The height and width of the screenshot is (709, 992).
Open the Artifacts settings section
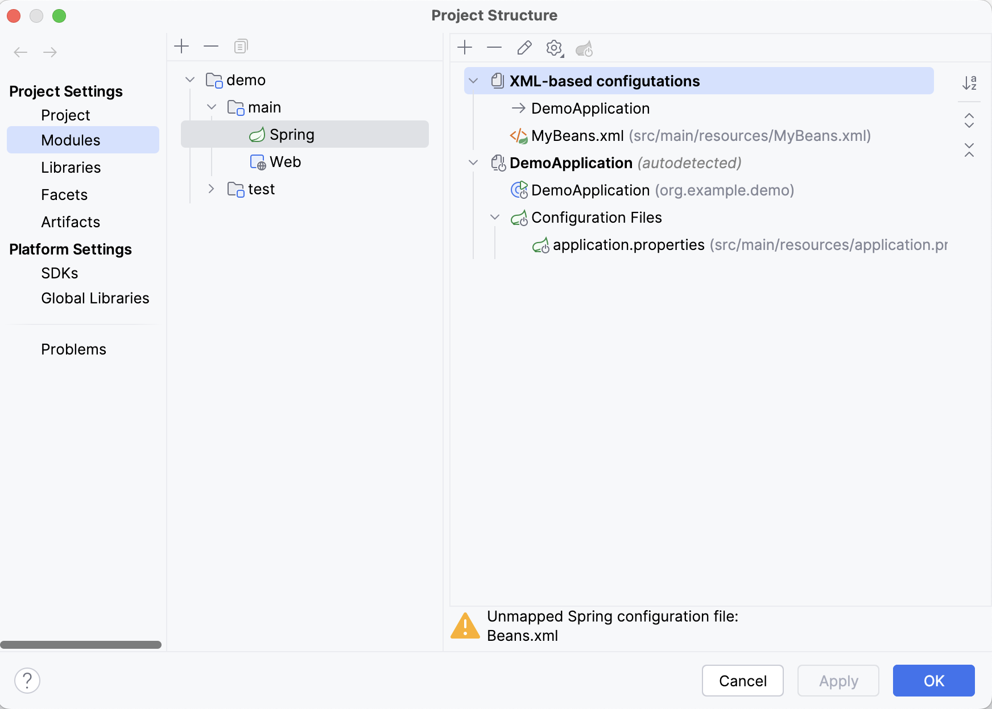pos(71,222)
